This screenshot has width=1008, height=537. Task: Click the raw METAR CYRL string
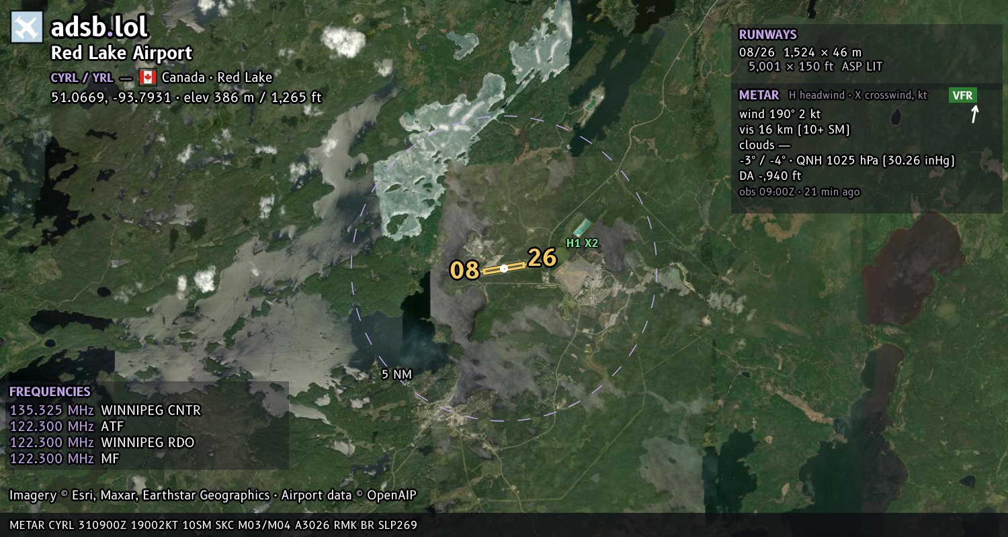click(213, 525)
